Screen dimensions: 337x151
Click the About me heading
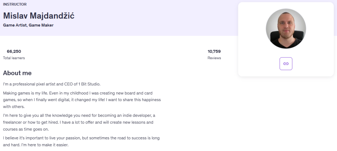(17, 73)
